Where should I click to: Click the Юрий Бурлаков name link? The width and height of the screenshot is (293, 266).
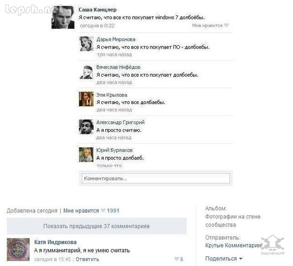point(114,150)
